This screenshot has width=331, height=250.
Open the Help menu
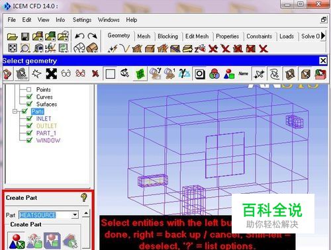click(132, 20)
